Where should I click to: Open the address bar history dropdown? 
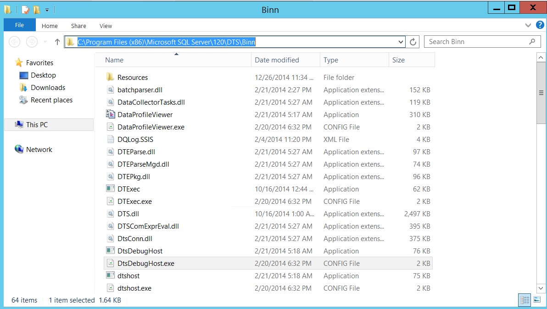[401, 42]
